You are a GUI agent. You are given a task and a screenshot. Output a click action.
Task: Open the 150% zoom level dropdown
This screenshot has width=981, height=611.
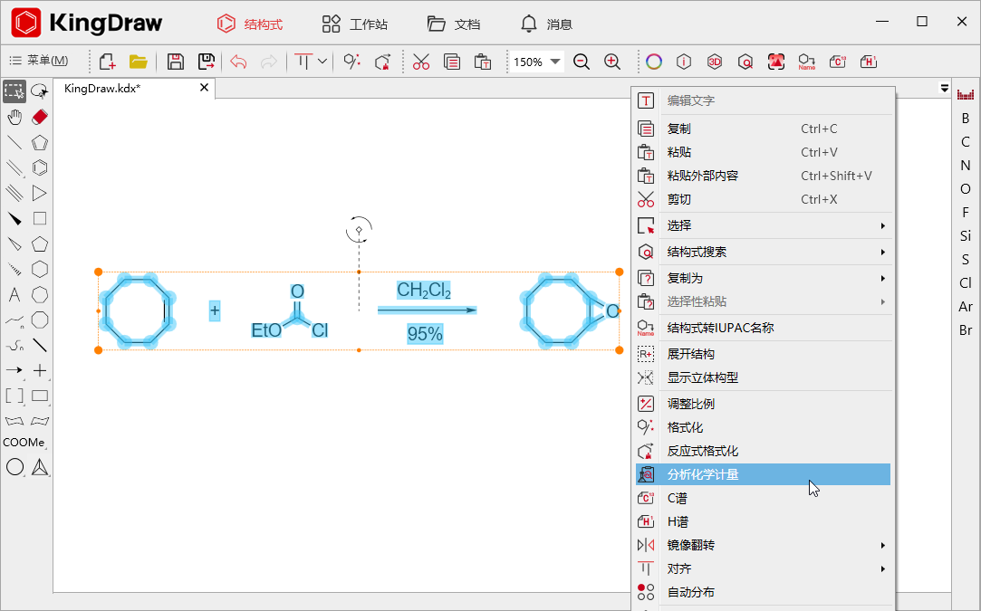point(536,62)
